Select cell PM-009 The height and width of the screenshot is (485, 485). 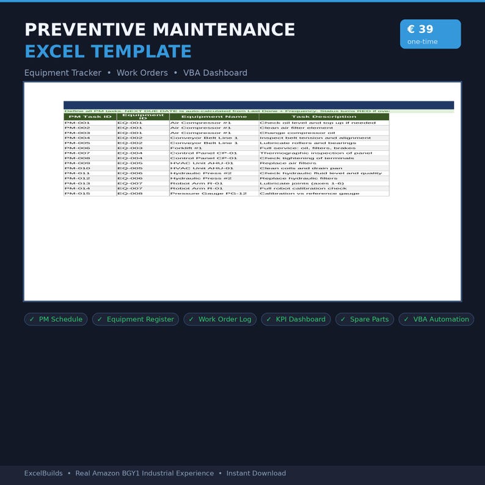[x=90, y=163]
